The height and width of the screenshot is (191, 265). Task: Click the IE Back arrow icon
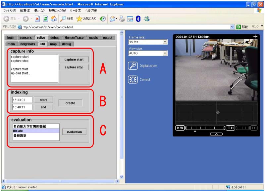6,19
